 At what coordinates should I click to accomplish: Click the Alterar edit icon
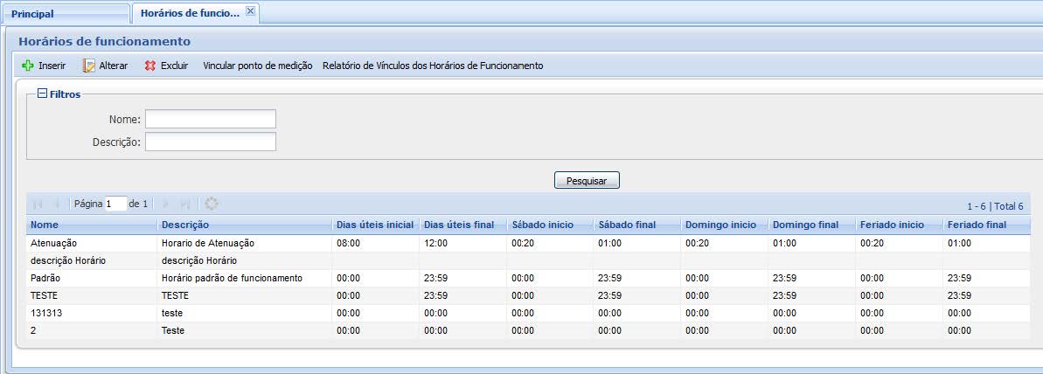pyautogui.click(x=89, y=66)
